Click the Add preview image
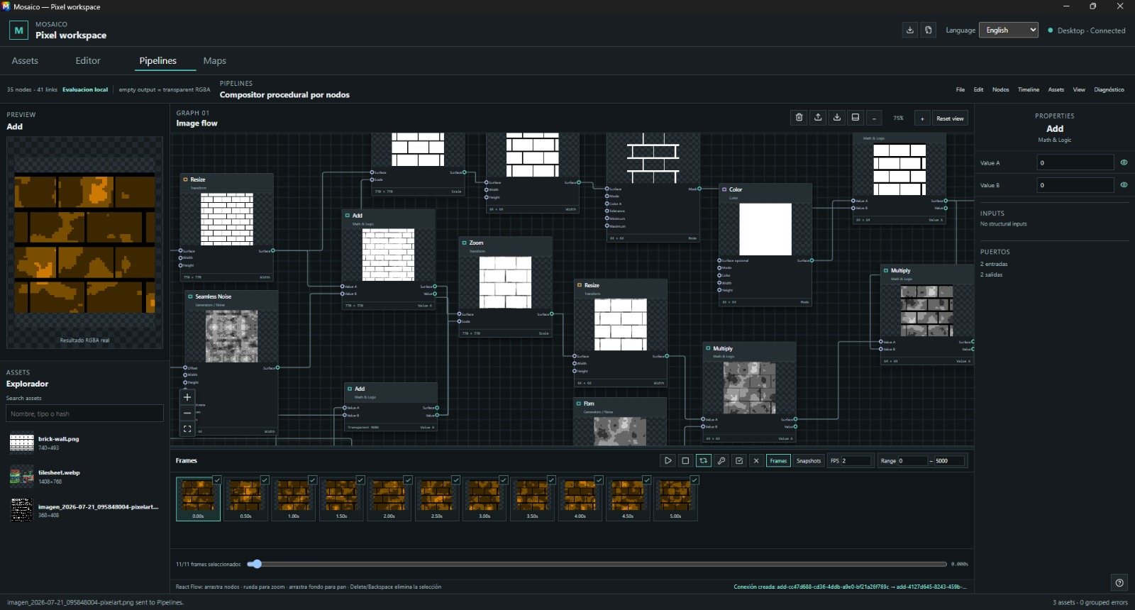1135x610 pixels. [x=84, y=243]
